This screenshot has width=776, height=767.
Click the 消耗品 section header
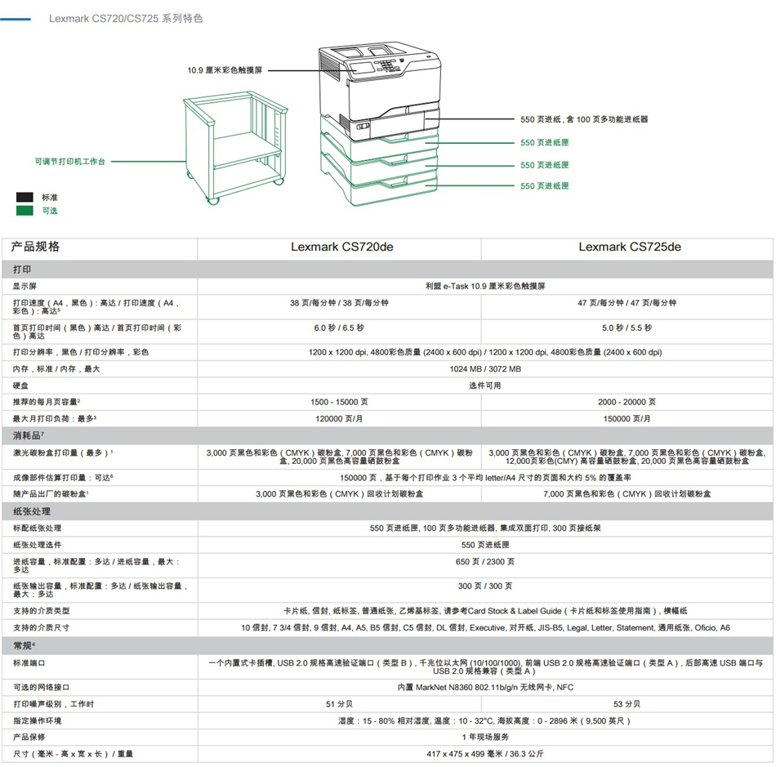[387, 435]
